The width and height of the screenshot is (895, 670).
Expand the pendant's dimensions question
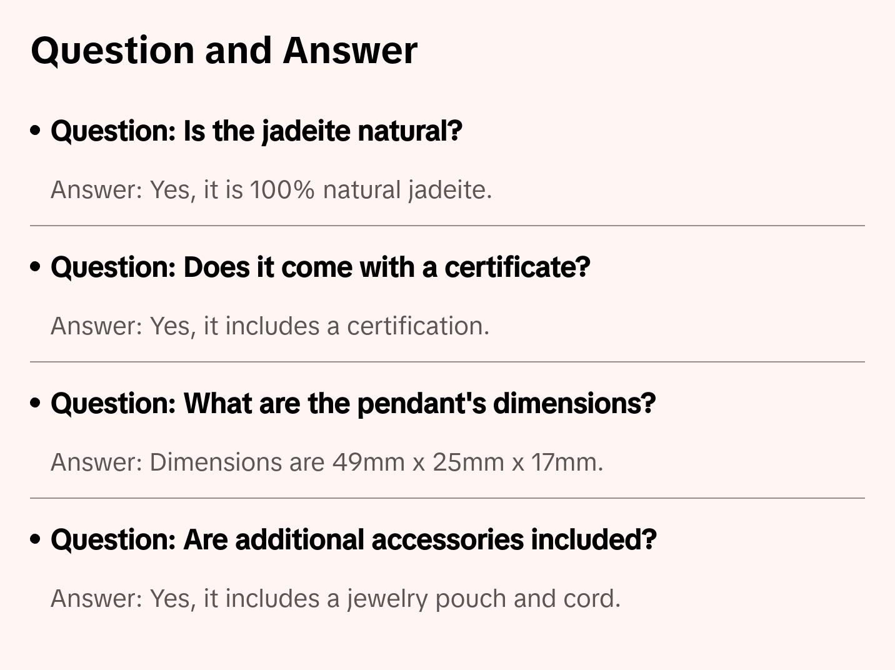pos(353,404)
